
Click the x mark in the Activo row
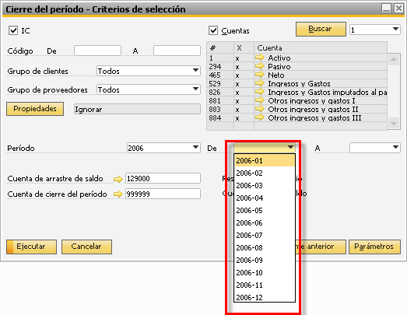point(237,58)
